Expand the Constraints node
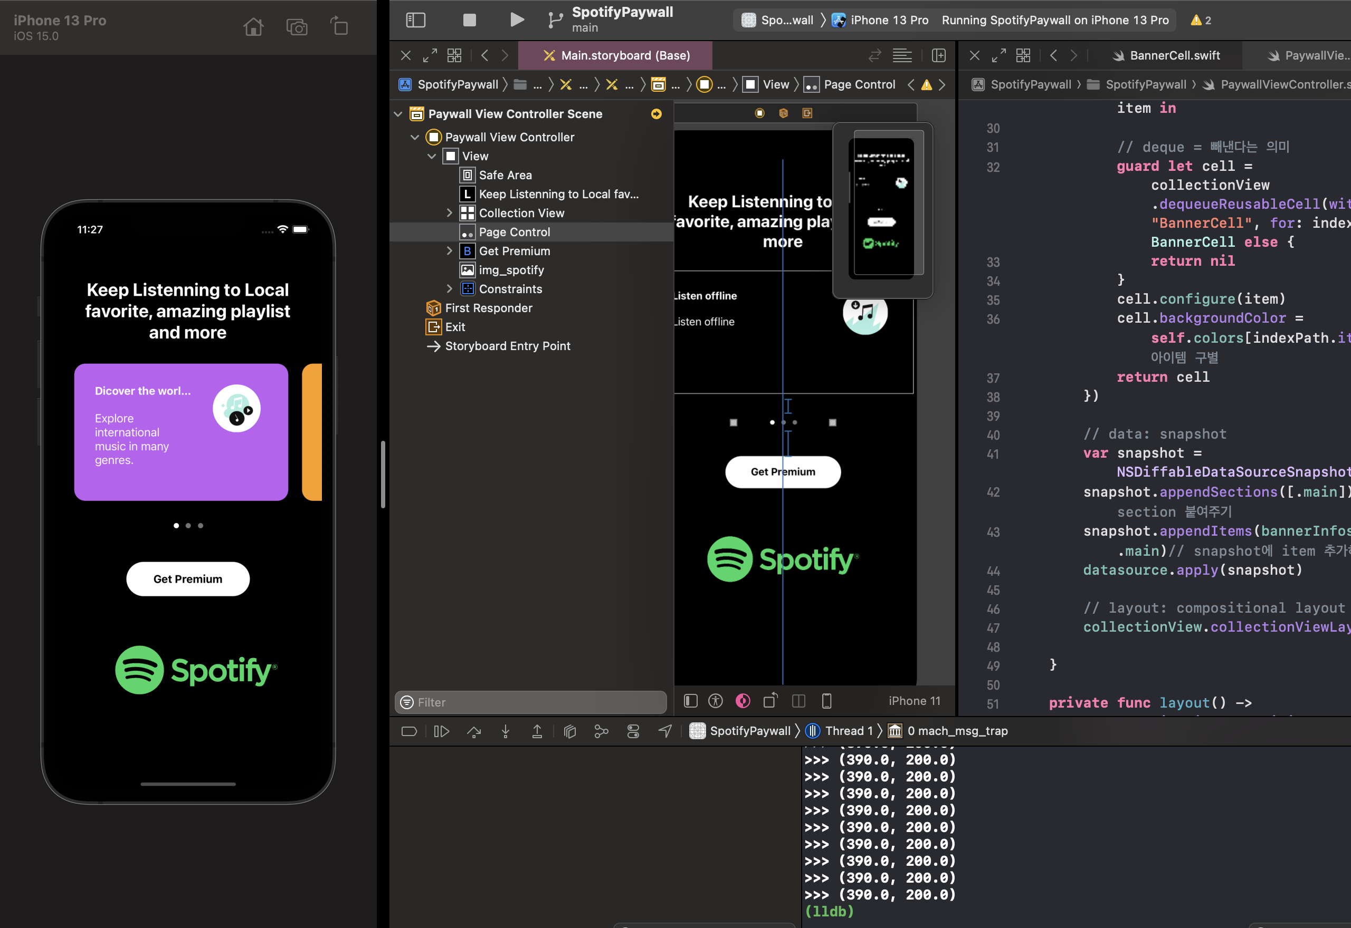This screenshot has height=928, width=1351. pos(449,288)
